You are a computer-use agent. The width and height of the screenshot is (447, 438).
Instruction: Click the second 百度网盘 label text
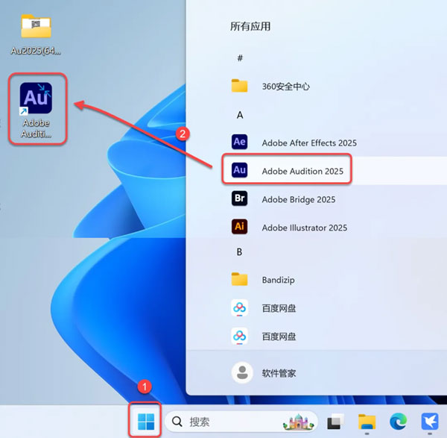[x=279, y=337]
